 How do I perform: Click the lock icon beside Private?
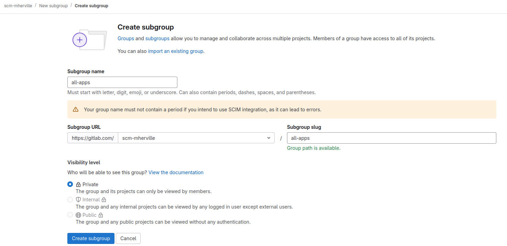coord(78,184)
